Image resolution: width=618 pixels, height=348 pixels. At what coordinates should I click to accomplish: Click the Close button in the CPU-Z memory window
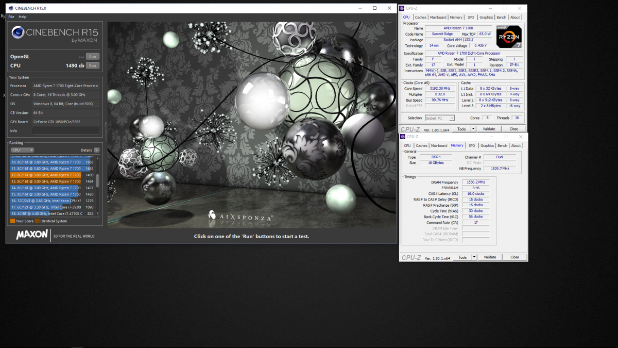tap(514, 257)
